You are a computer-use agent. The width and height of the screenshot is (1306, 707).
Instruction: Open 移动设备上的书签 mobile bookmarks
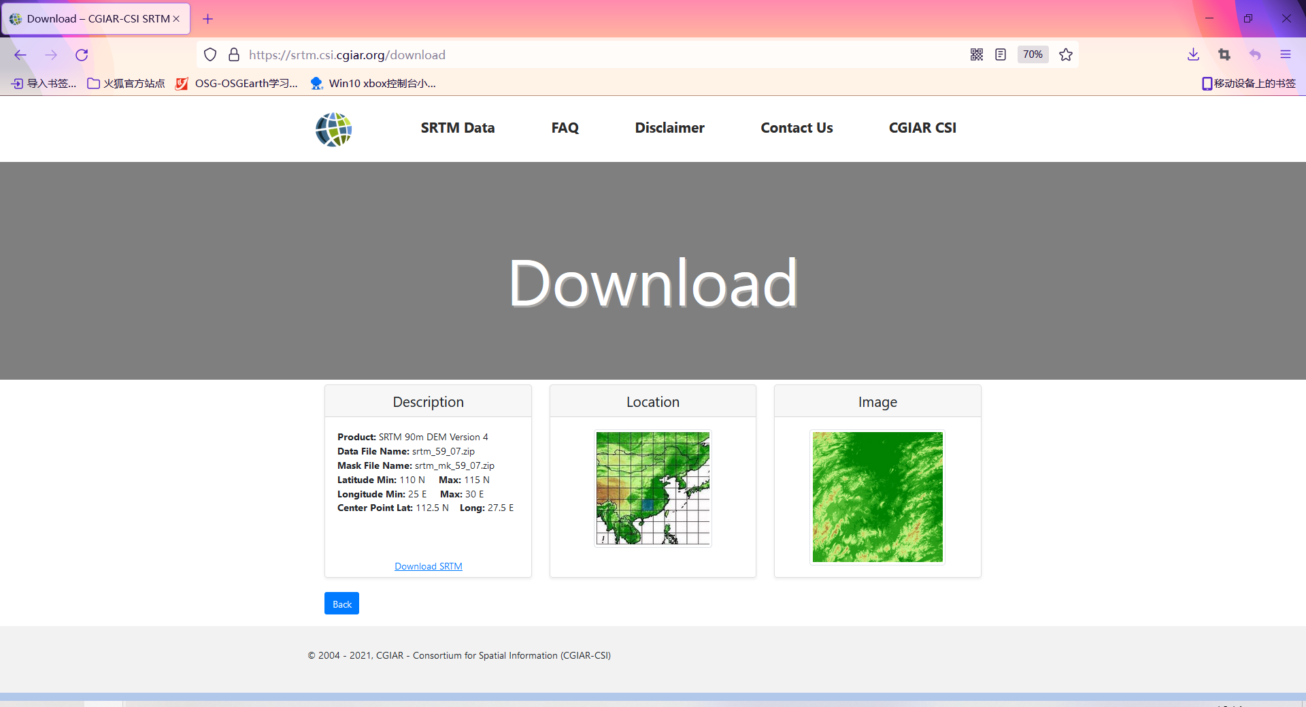(1248, 83)
